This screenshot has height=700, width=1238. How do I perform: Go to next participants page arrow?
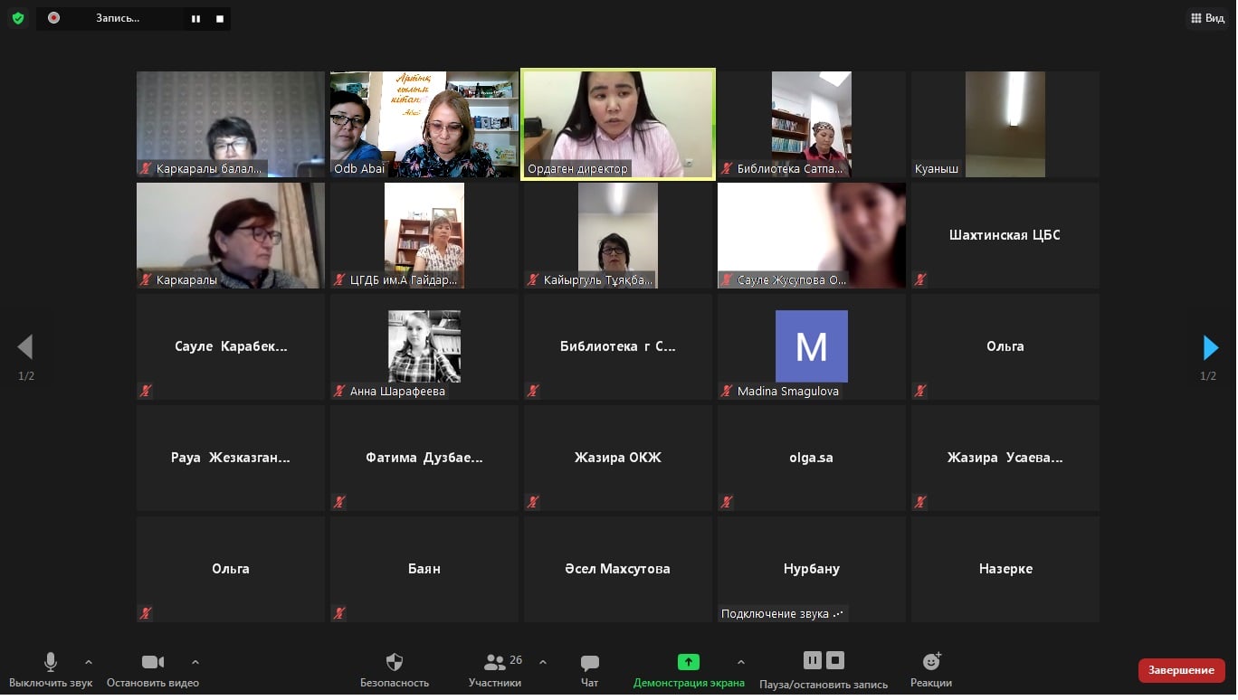(x=1210, y=347)
